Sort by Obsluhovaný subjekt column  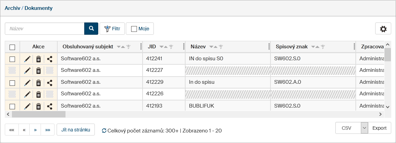point(121,47)
